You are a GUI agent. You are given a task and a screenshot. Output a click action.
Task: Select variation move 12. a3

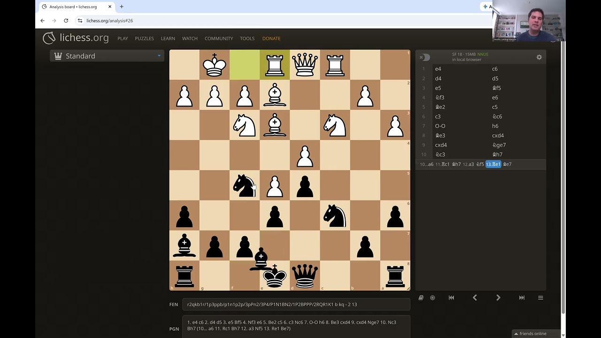[x=468, y=164]
